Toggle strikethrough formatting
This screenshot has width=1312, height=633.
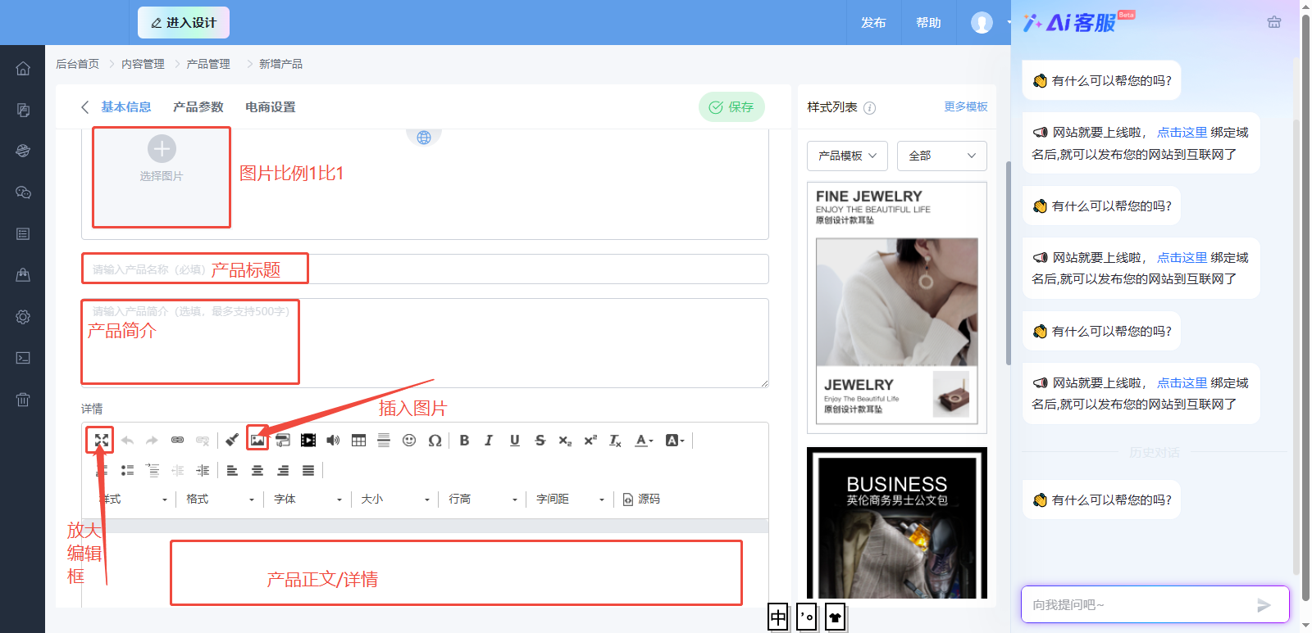tap(540, 441)
